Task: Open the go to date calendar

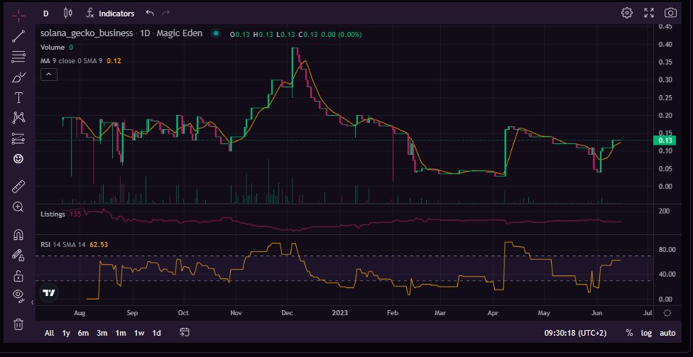Action: pos(185,332)
